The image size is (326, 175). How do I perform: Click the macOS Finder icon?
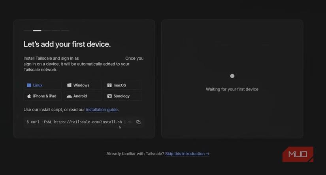pyautogui.click(x=109, y=85)
